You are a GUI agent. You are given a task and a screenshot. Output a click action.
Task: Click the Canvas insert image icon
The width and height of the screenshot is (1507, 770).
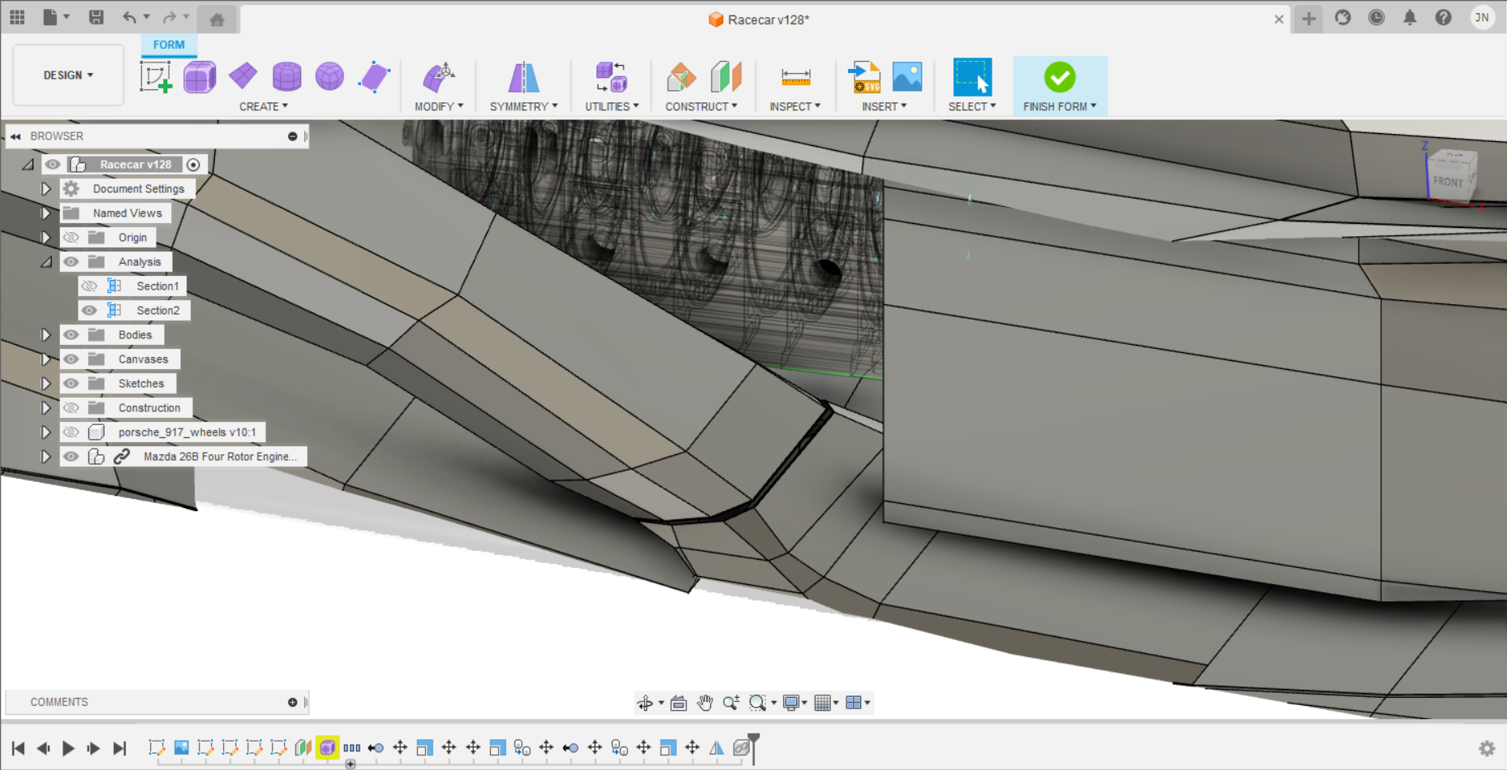(x=906, y=75)
